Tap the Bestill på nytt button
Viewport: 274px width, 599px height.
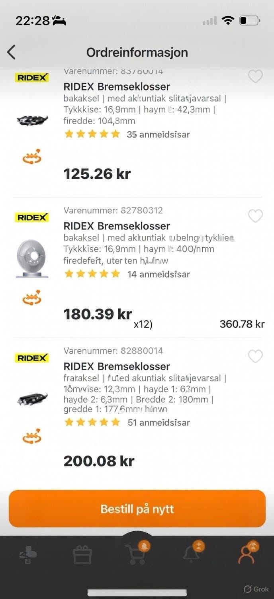[137, 509]
